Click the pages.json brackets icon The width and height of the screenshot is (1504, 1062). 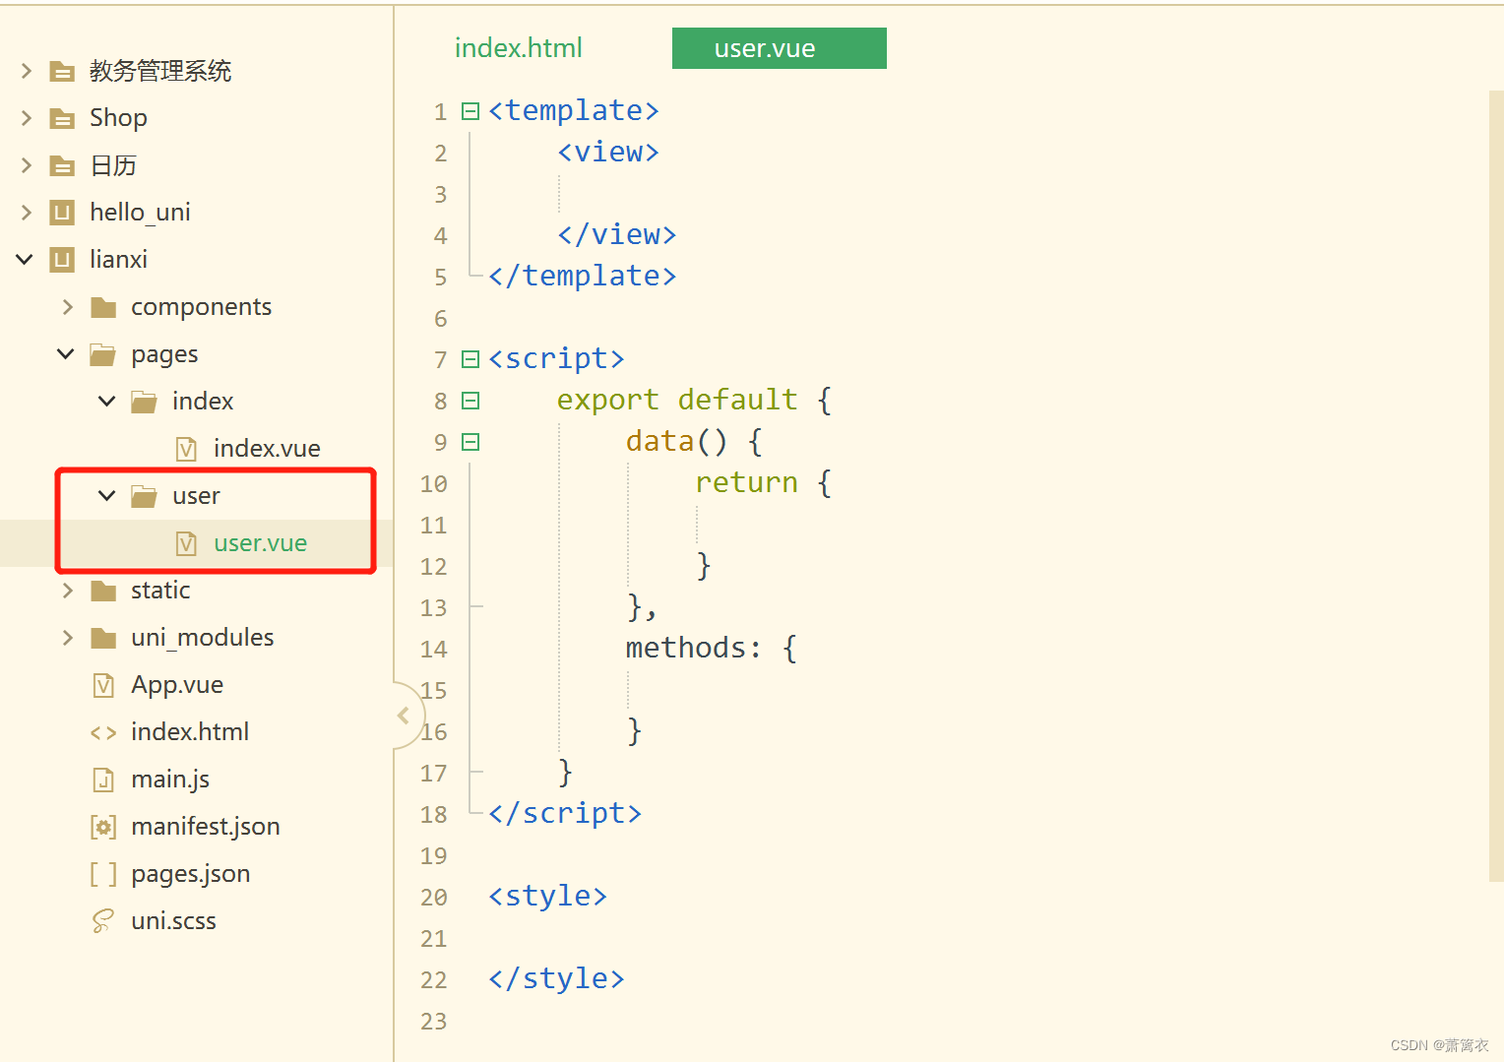[x=103, y=874]
